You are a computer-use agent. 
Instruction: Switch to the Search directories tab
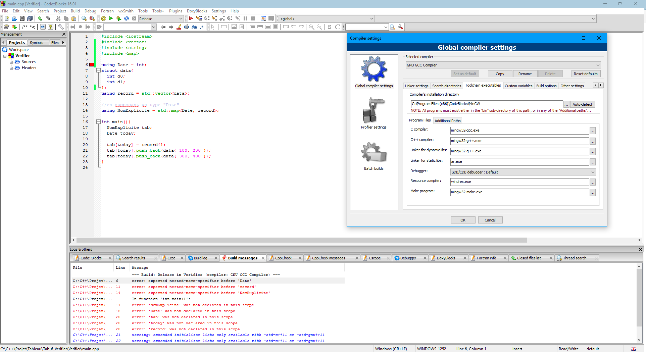(447, 86)
